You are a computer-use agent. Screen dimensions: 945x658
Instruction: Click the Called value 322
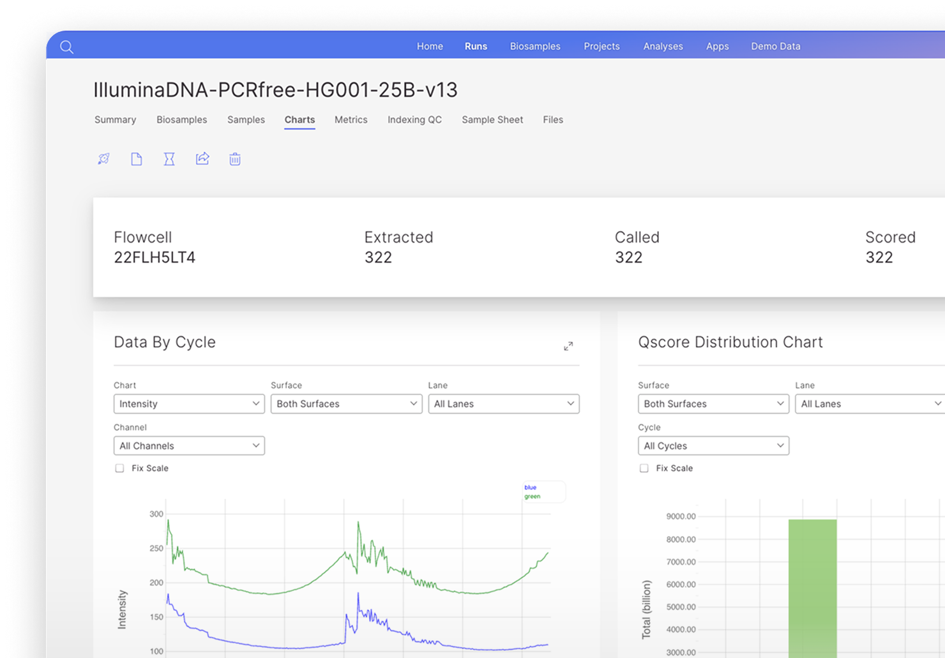628,258
